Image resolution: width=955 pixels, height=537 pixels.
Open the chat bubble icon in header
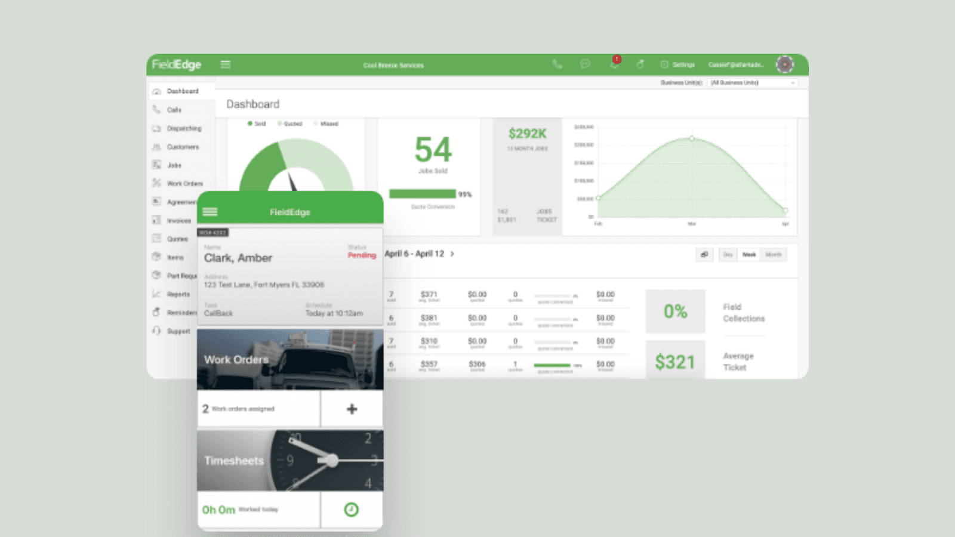(585, 64)
